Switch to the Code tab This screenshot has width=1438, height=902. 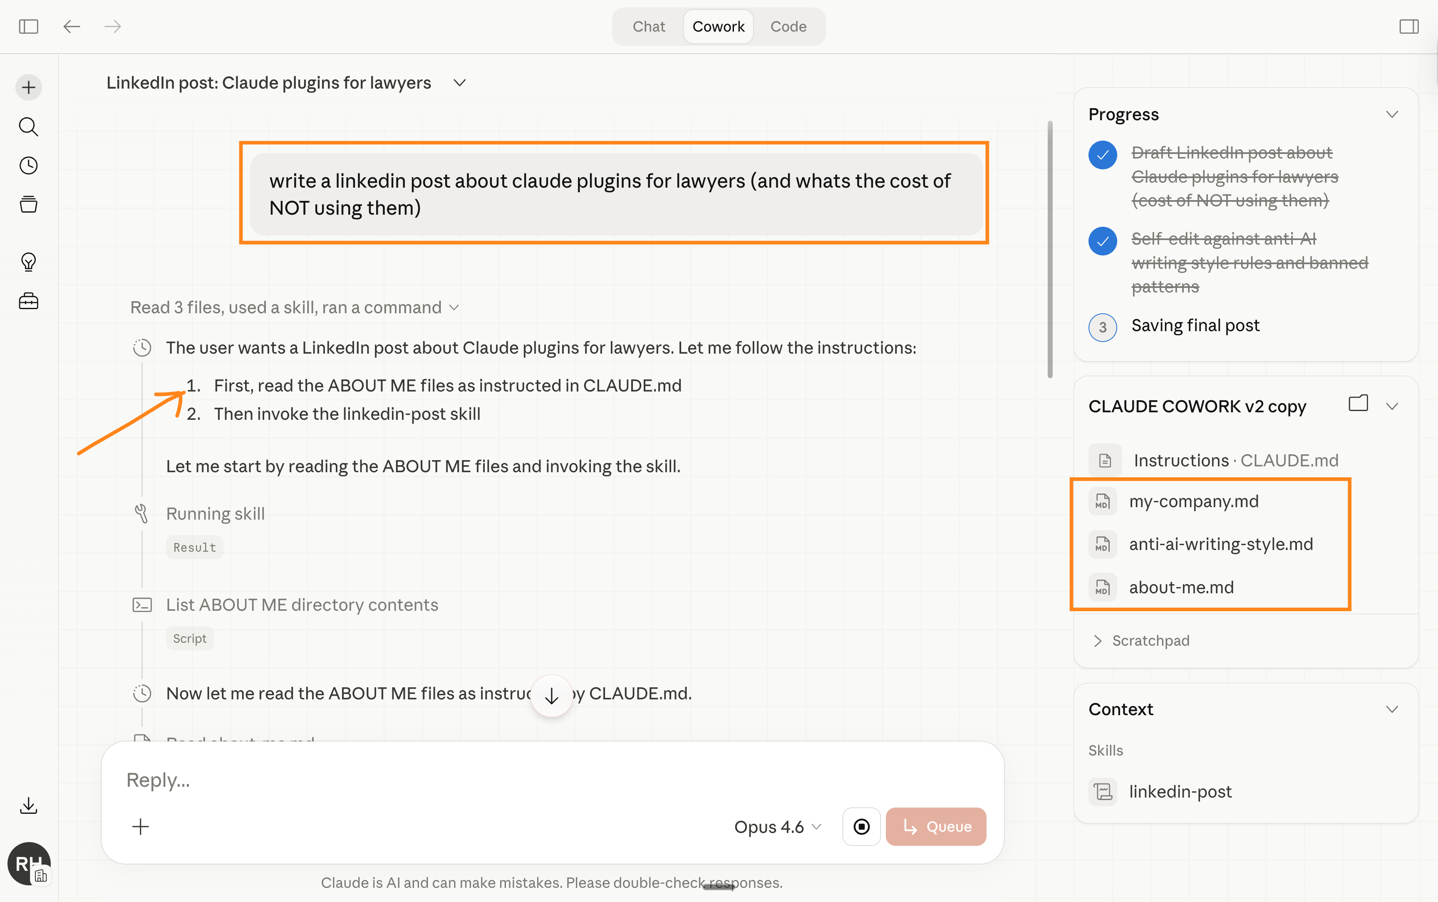click(x=788, y=26)
